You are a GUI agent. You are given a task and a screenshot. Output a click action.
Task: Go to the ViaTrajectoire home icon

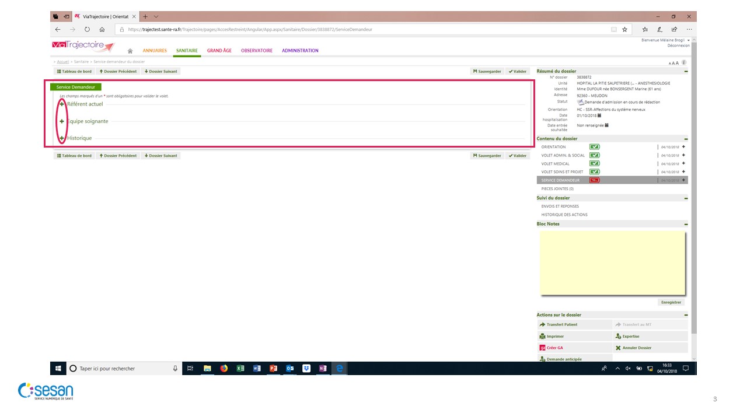130,51
